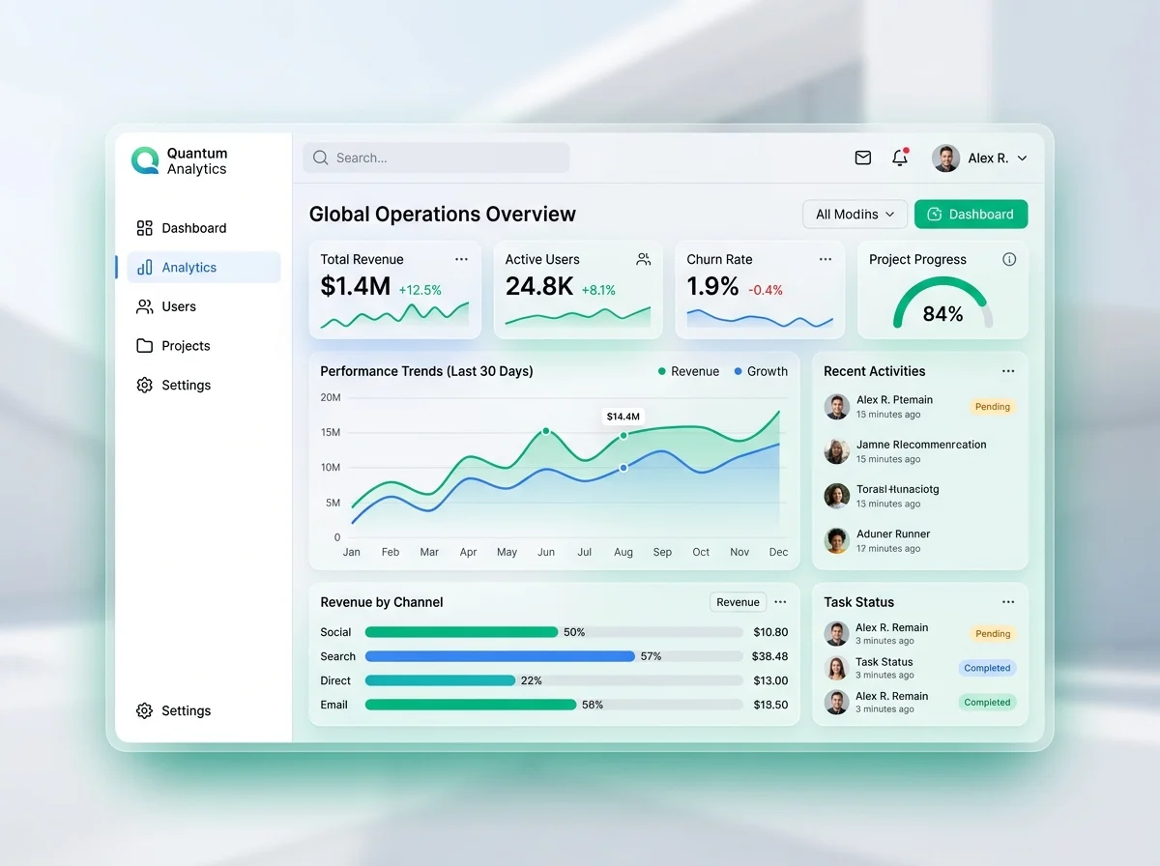1160x866 pixels.
Task: Open Jamne Rlecommenrcation activity avatar
Action: tap(837, 450)
